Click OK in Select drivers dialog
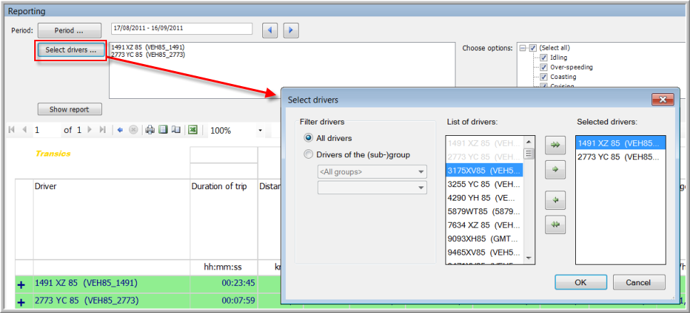 point(580,282)
